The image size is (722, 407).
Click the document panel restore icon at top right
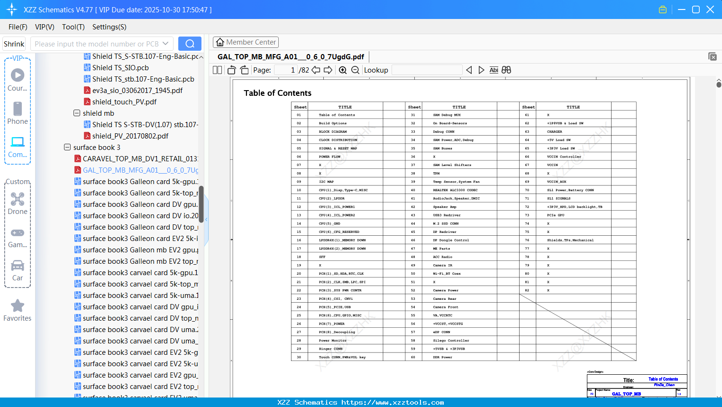point(713,56)
